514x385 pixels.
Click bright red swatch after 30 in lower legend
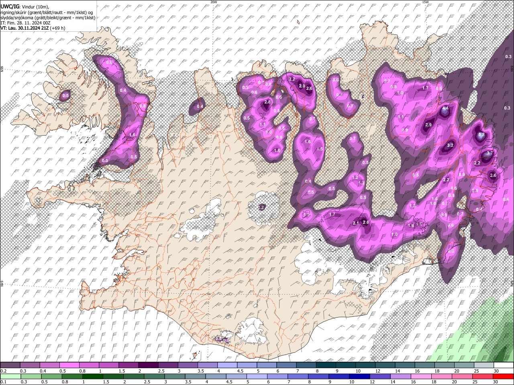504,376
